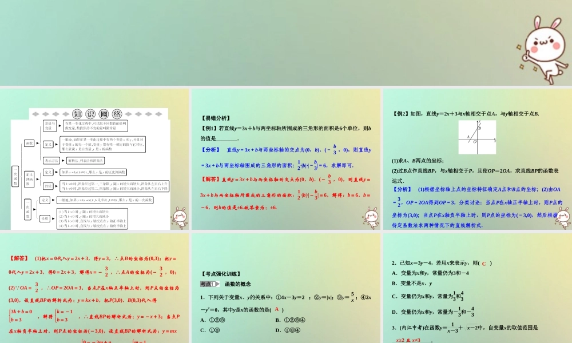Select the title slide with the rabbit mascot
The image size is (572, 343).
pyautogui.click(x=286, y=43)
